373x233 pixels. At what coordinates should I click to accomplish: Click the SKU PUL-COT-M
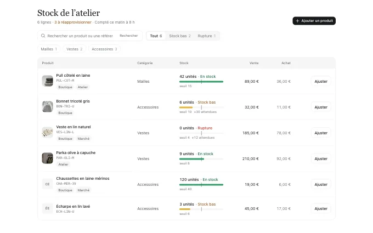pyautogui.click(x=65, y=81)
